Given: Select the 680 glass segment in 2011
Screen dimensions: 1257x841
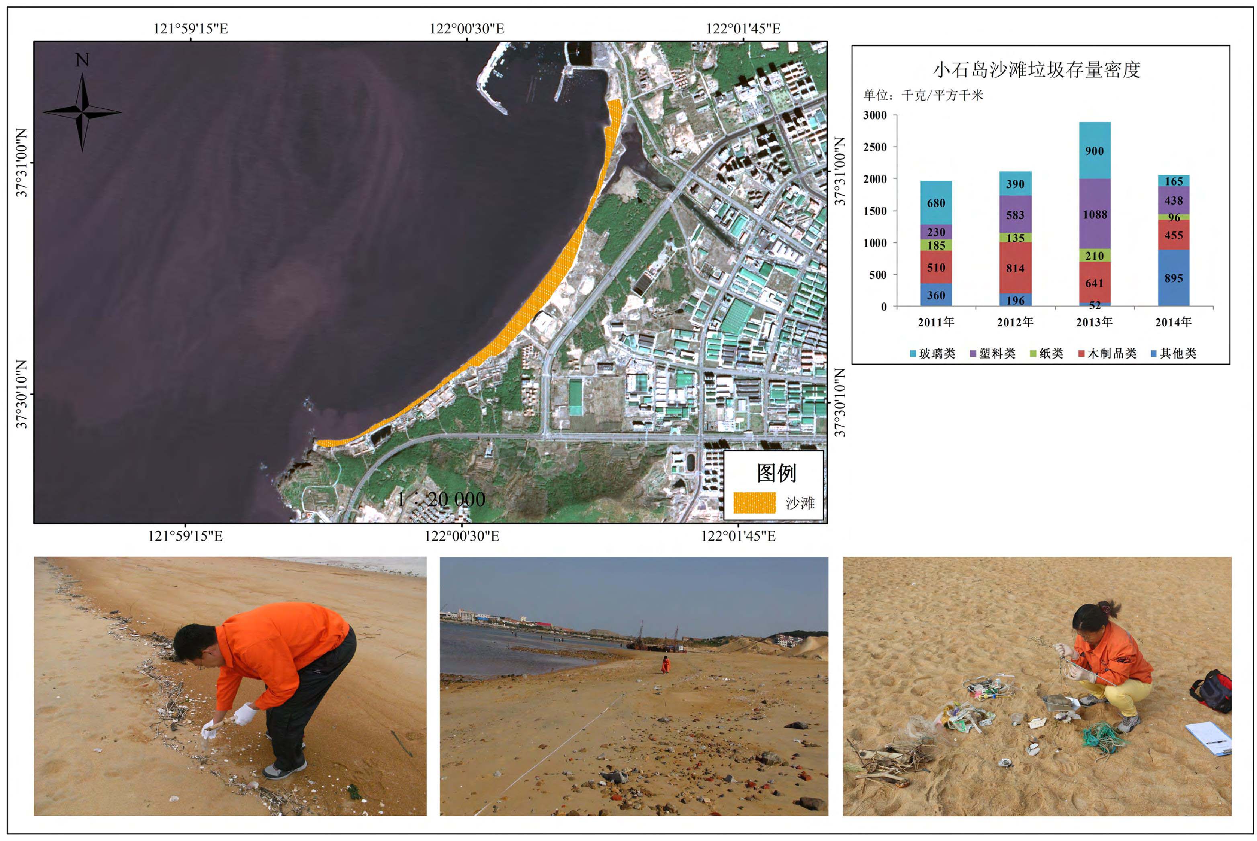Looking at the screenshot, I should (x=936, y=203).
